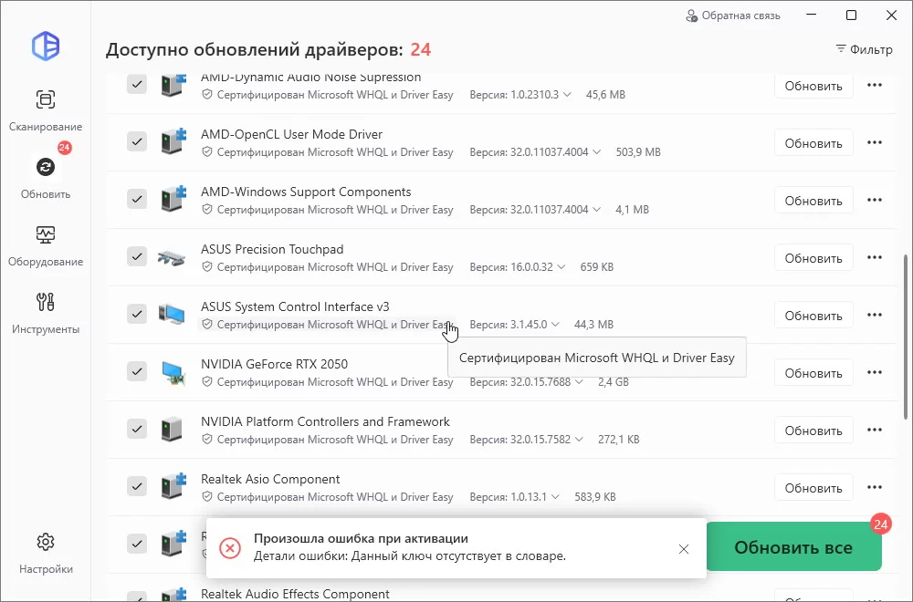Click device icon of NVIDIA Platform Controllers and Framework

(x=172, y=430)
